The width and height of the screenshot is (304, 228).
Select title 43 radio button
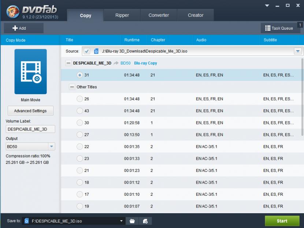pyautogui.click(x=80, y=111)
